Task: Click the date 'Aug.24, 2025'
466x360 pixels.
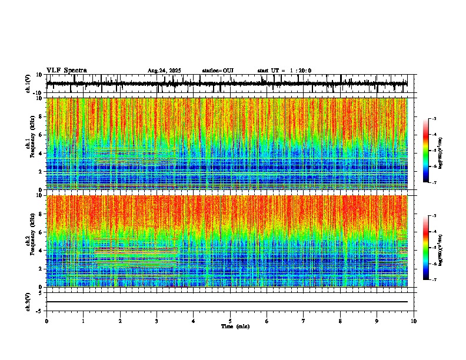Action: [164, 71]
